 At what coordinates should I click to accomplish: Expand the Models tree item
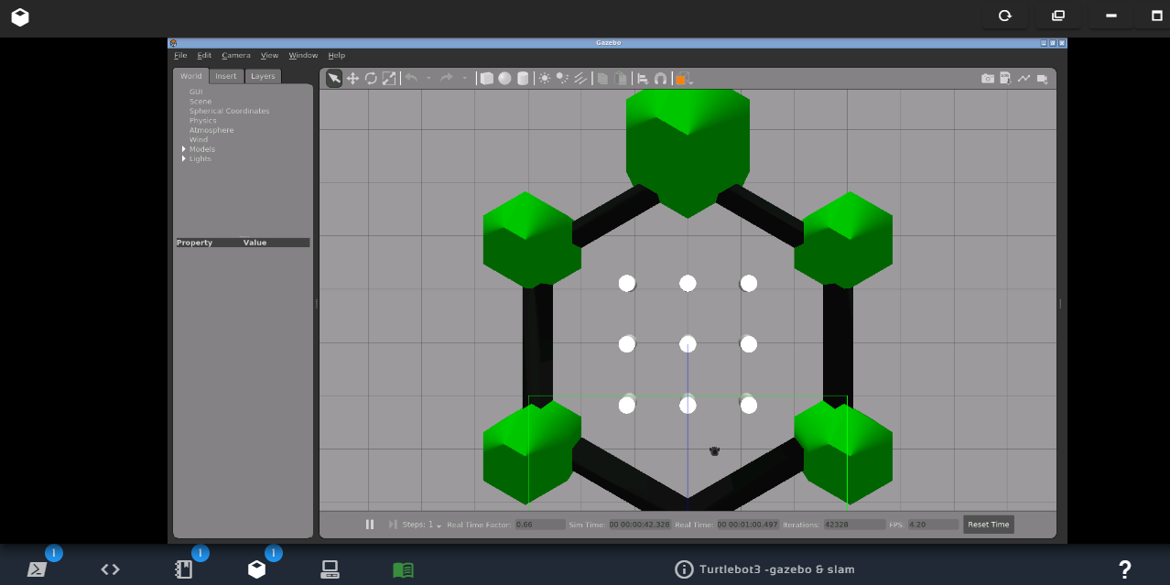click(x=184, y=149)
